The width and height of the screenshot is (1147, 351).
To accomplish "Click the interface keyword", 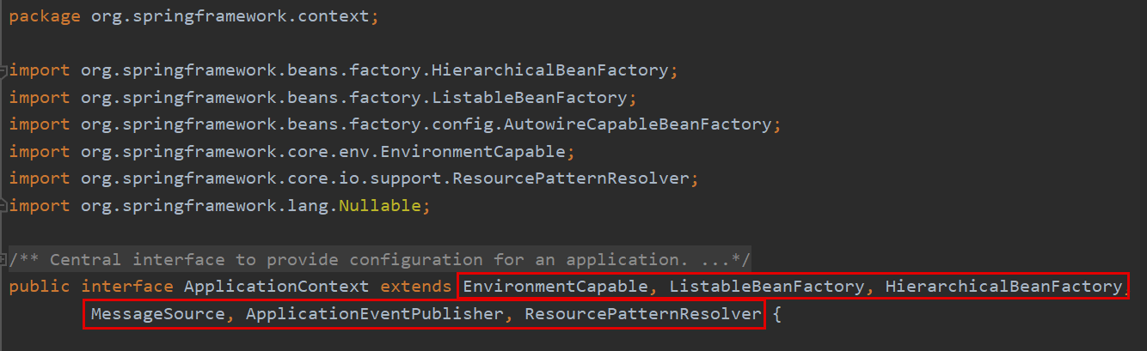I will pyautogui.click(x=127, y=287).
